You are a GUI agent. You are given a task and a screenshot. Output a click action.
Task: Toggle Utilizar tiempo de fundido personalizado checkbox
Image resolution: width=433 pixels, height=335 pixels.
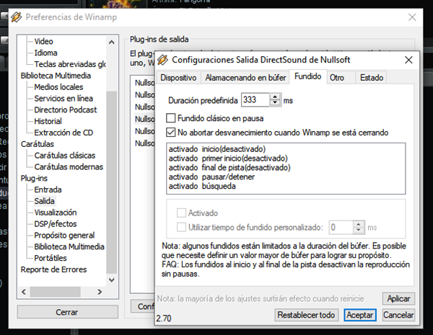click(181, 227)
